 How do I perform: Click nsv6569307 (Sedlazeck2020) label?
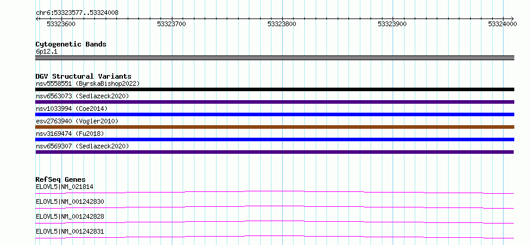point(82,146)
